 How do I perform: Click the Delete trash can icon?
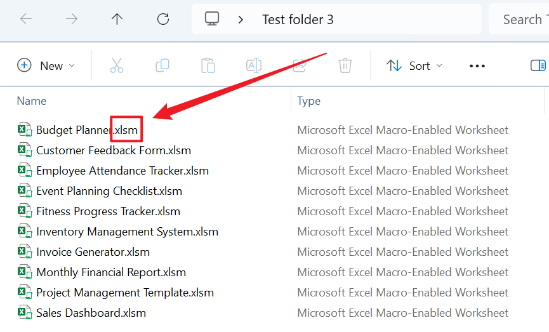coord(345,65)
